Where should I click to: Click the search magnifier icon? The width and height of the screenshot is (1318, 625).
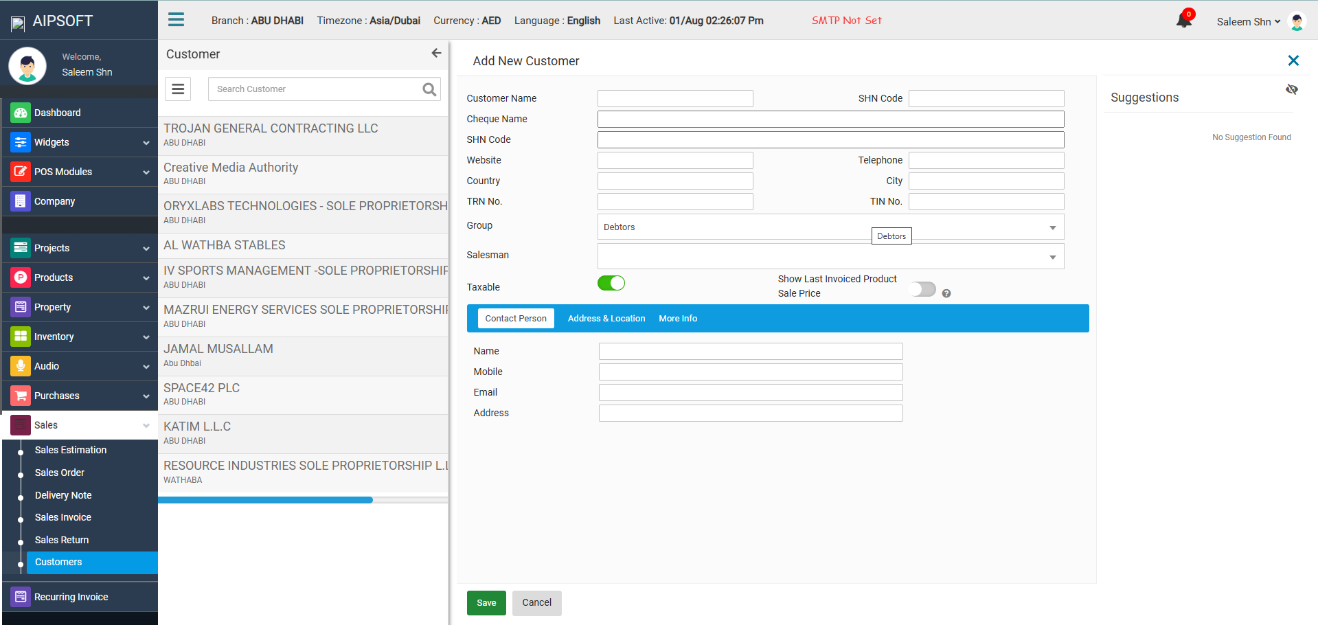[x=429, y=89]
